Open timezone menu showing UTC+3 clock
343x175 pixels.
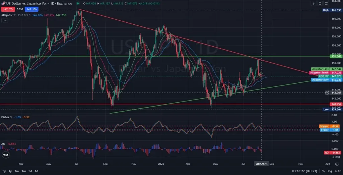tap(305, 171)
